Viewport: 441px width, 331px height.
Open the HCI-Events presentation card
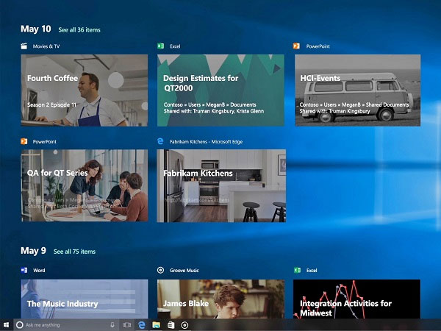point(358,90)
